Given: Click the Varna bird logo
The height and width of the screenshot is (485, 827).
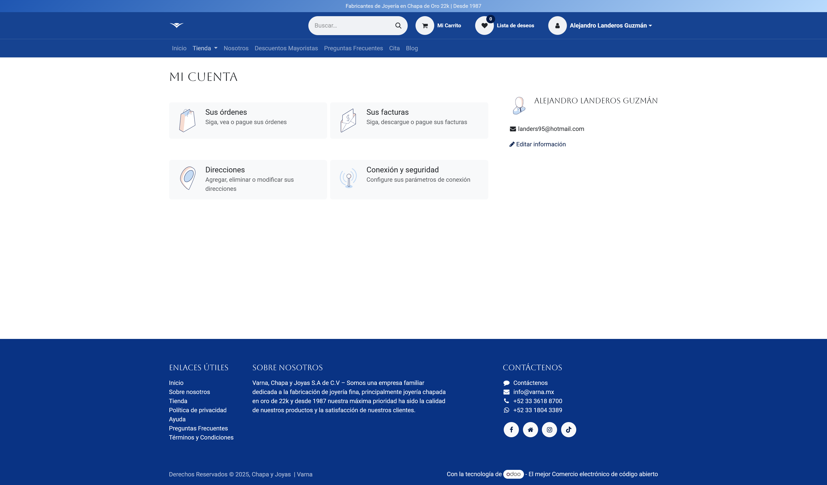Looking at the screenshot, I should (177, 25).
